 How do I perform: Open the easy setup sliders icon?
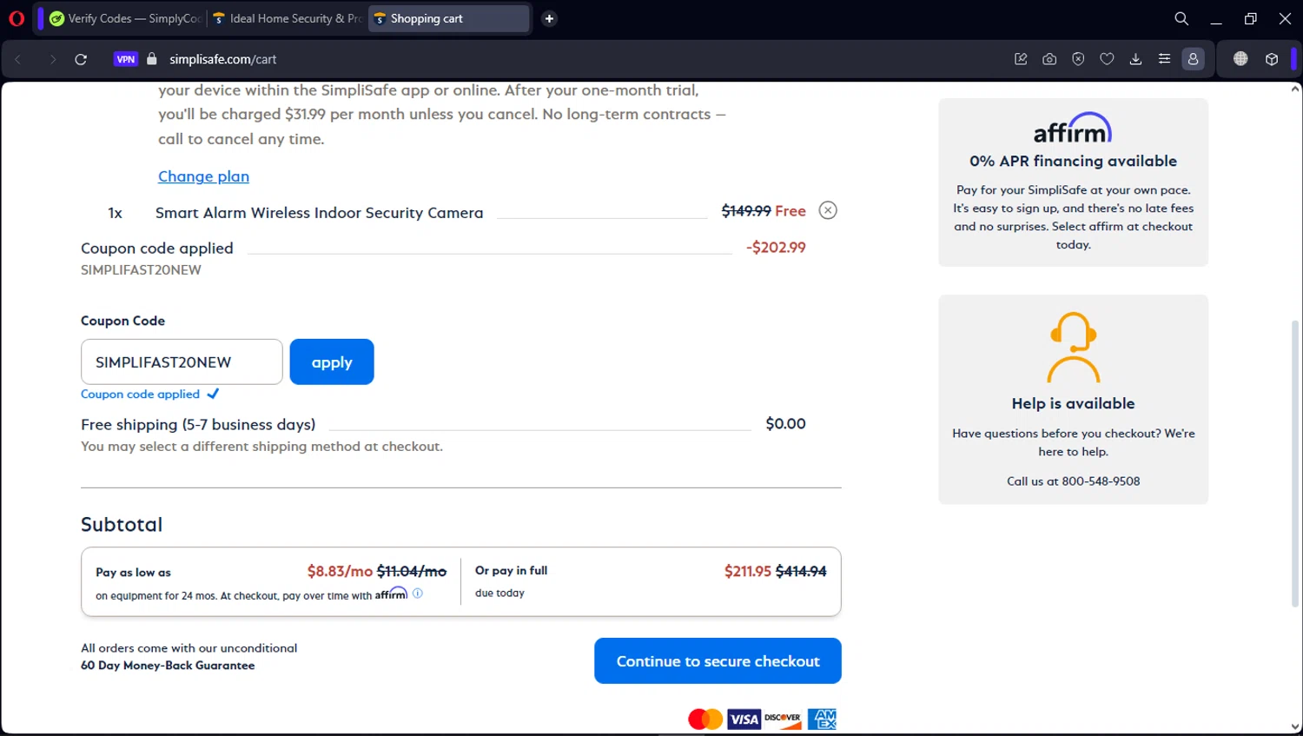click(1164, 59)
